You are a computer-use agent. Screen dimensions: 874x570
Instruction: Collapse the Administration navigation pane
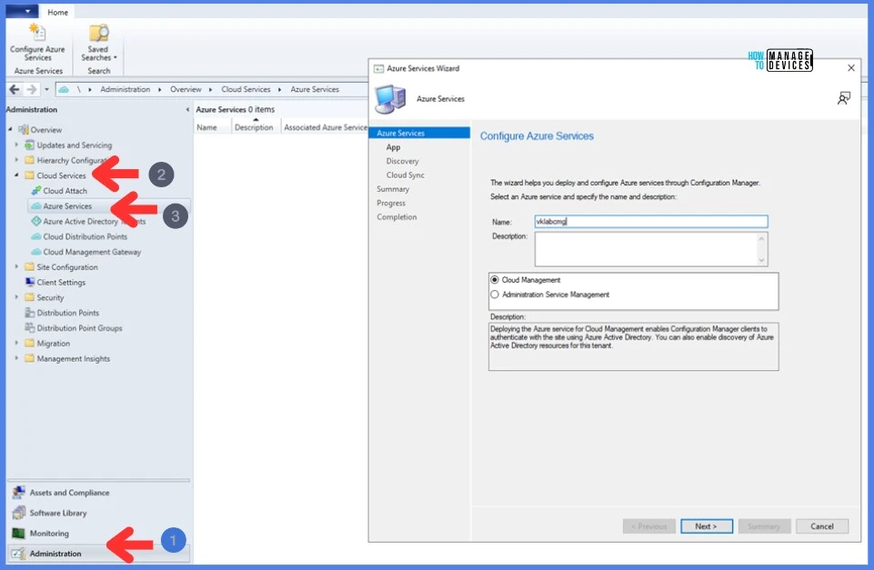[187, 110]
